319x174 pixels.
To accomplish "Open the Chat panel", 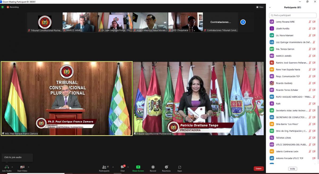I will point(123,167).
